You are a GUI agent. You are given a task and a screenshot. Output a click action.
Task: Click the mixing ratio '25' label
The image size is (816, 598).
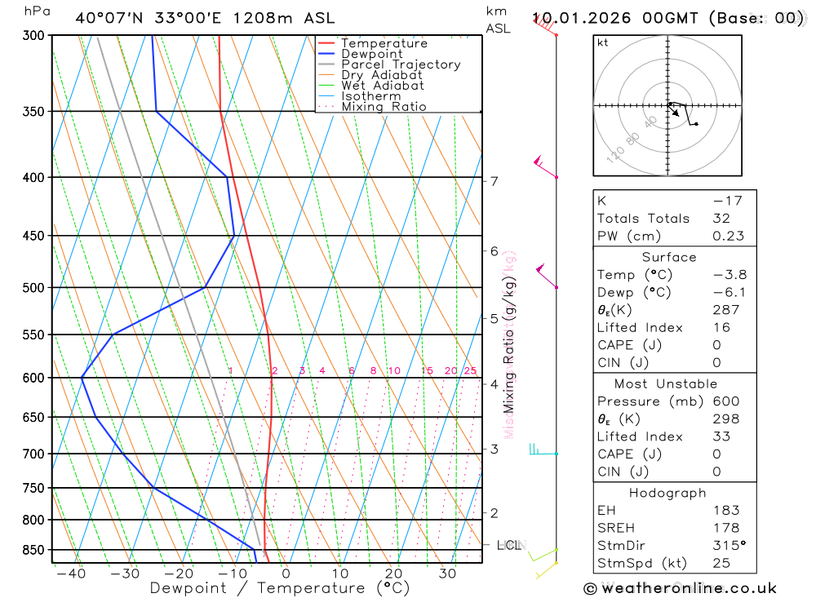470,371
